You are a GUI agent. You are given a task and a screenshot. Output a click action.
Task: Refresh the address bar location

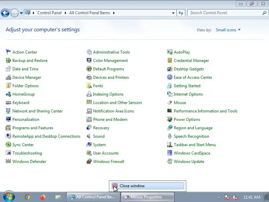[x=181, y=13]
